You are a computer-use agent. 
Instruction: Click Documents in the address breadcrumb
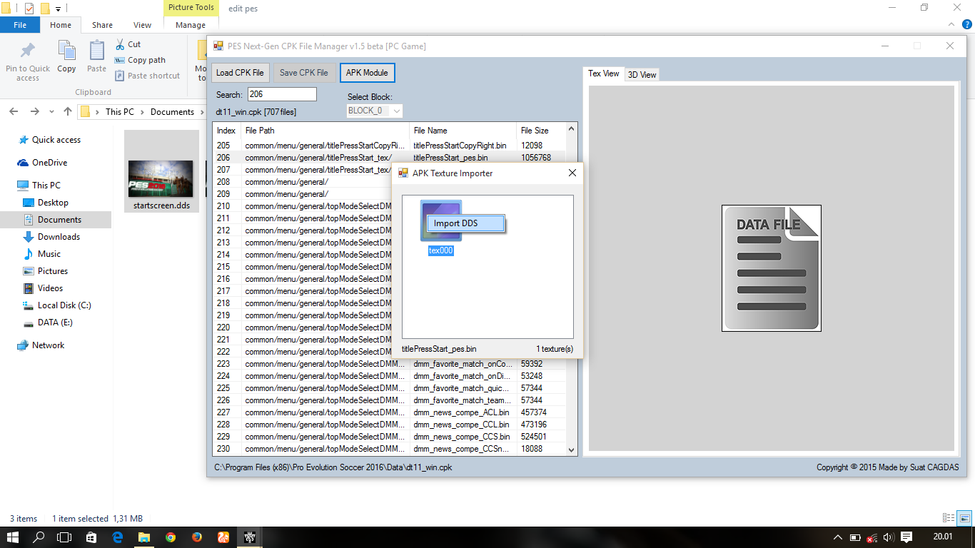tap(172, 112)
